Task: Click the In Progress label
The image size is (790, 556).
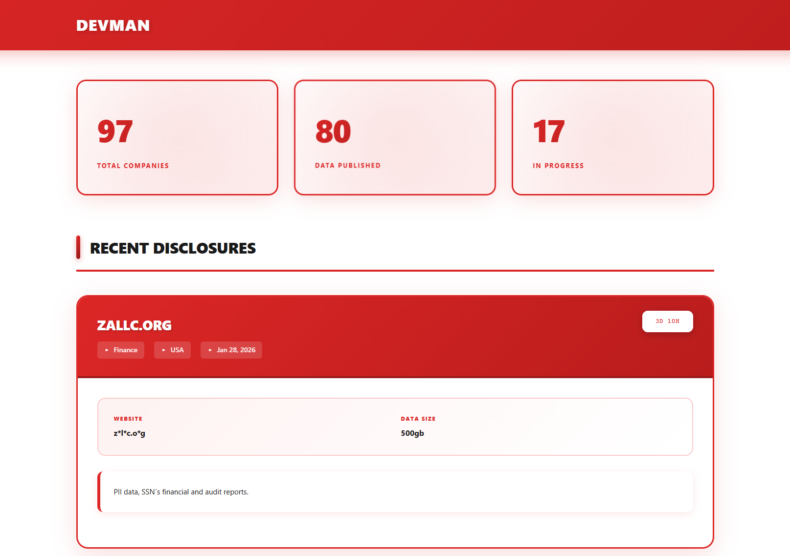Action: click(558, 166)
